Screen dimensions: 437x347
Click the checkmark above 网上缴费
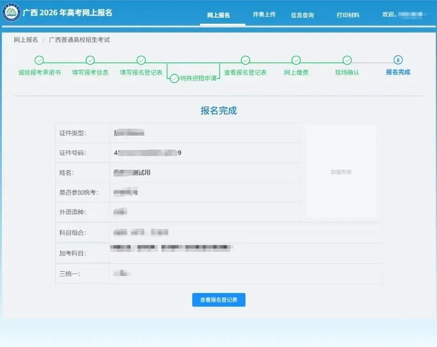[x=296, y=60]
